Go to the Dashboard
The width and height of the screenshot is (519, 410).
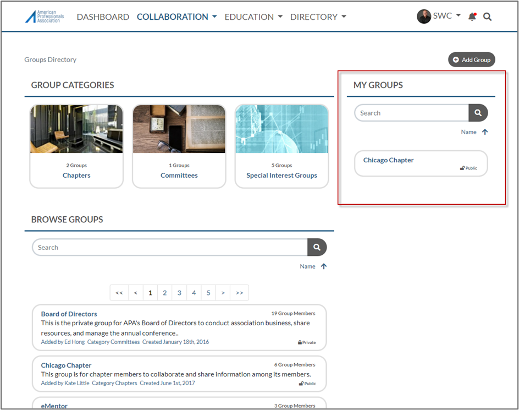coord(103,17)
